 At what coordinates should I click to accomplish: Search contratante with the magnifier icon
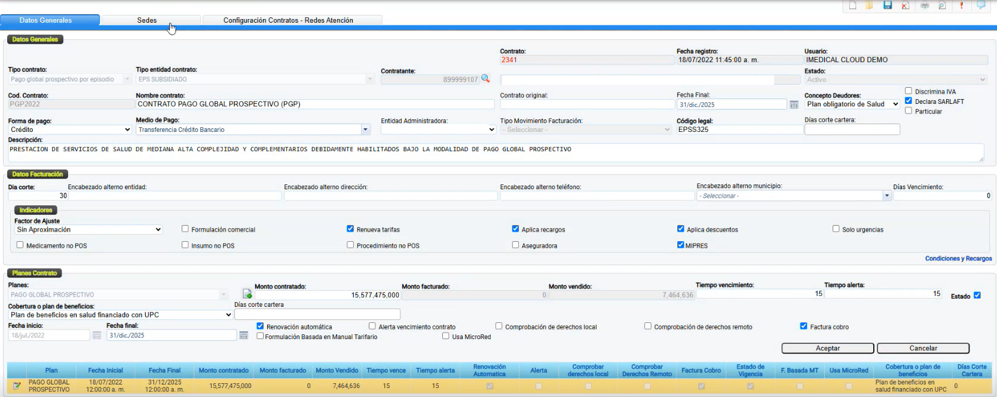pyautogui.click(x=485, y=79)
